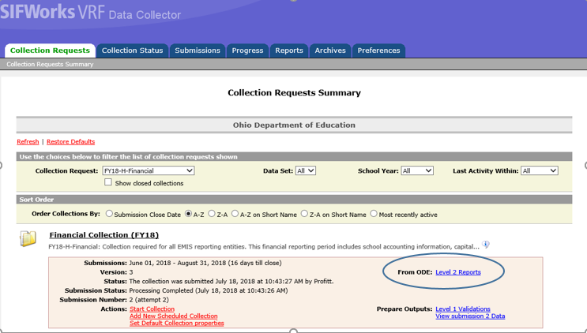Viewport: 587px width, 333px height.
Task: Select the Z-A sort radio button
Action: point(212,214)
